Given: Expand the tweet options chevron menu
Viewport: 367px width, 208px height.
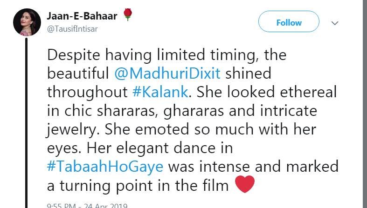Looking at the screenshot, I should [334, 22].
